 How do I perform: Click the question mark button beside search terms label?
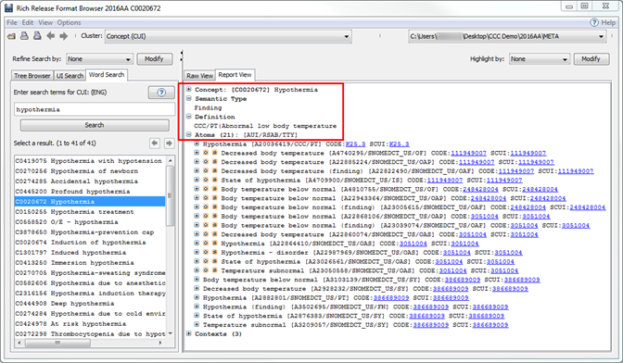pyautogui.click(x=161, y=93)
